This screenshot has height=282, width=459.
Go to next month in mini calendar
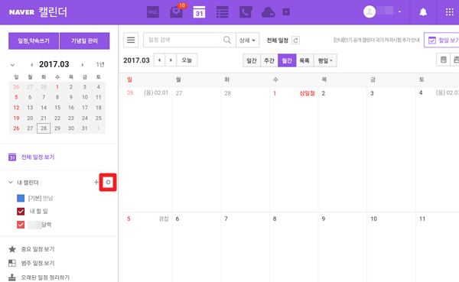coord(83,65)
